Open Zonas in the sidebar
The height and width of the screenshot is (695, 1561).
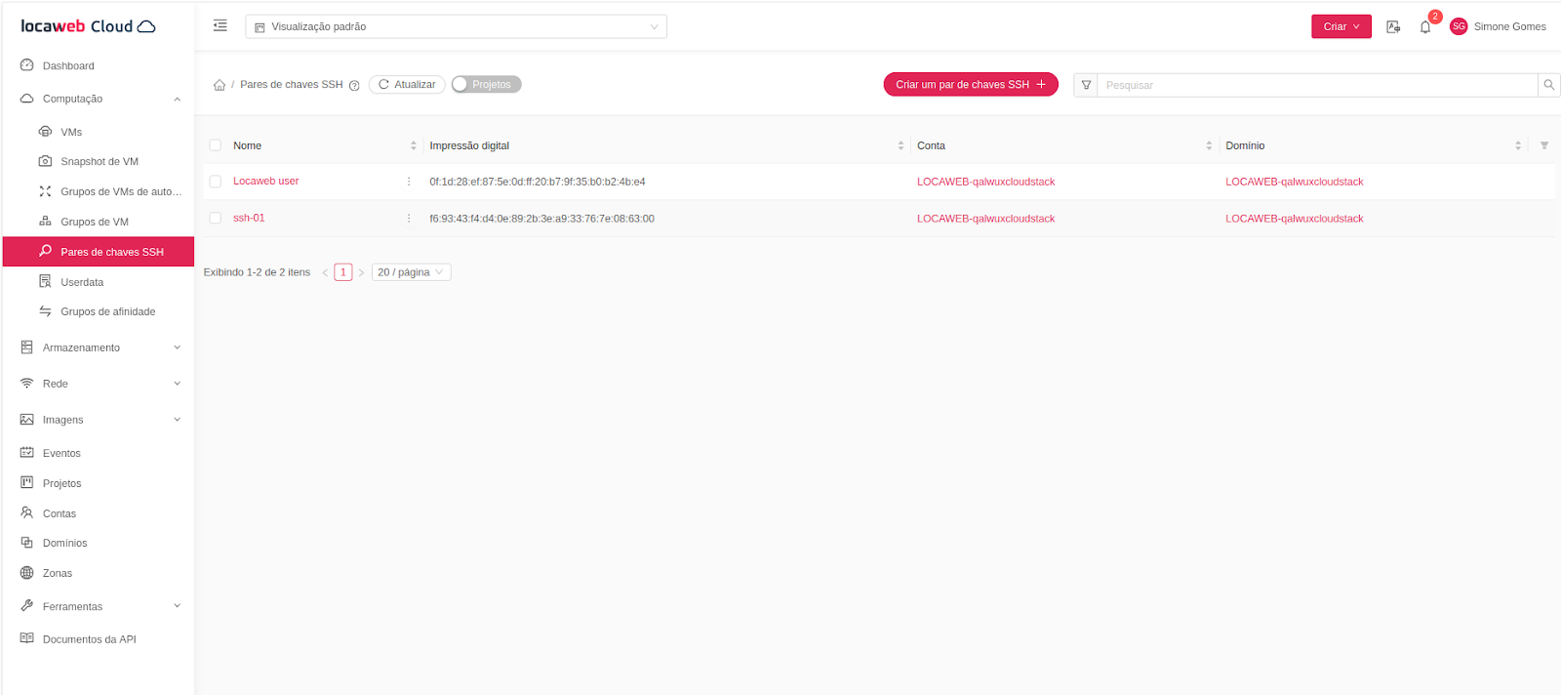pos(99,573)
